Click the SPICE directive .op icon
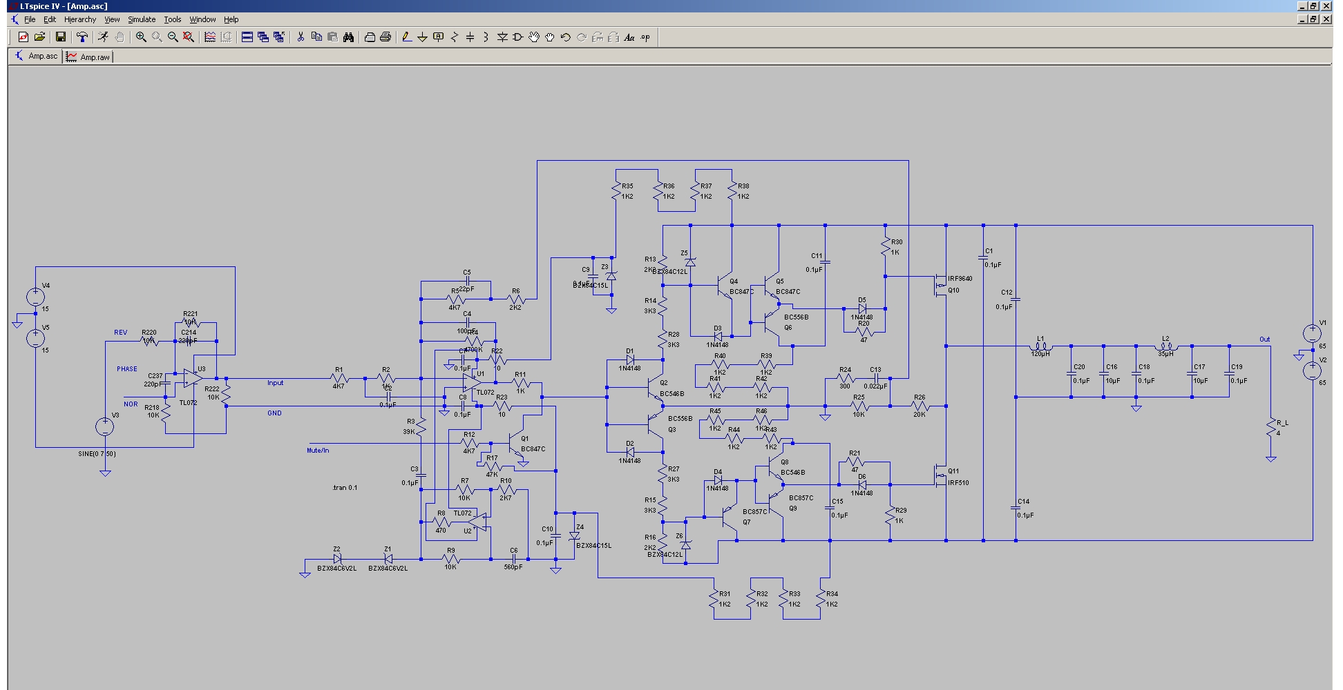This screenshot has width=1343, height=690. [645, 37]
